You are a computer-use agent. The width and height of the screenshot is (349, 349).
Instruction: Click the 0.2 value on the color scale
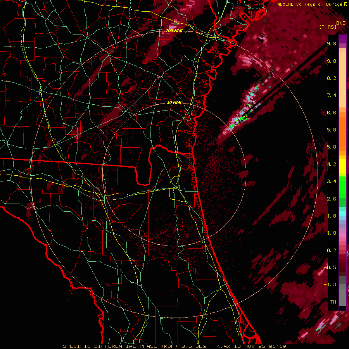[x=332, y=251]
